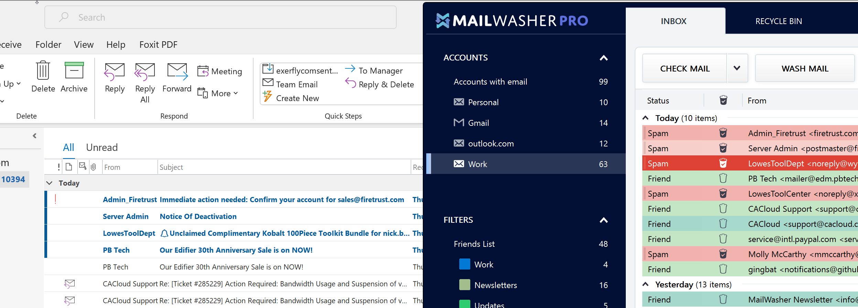This screenshot has width=858, height=308.
Task: Sort by the importance column header in Outlook
Action: click(59, 167)
